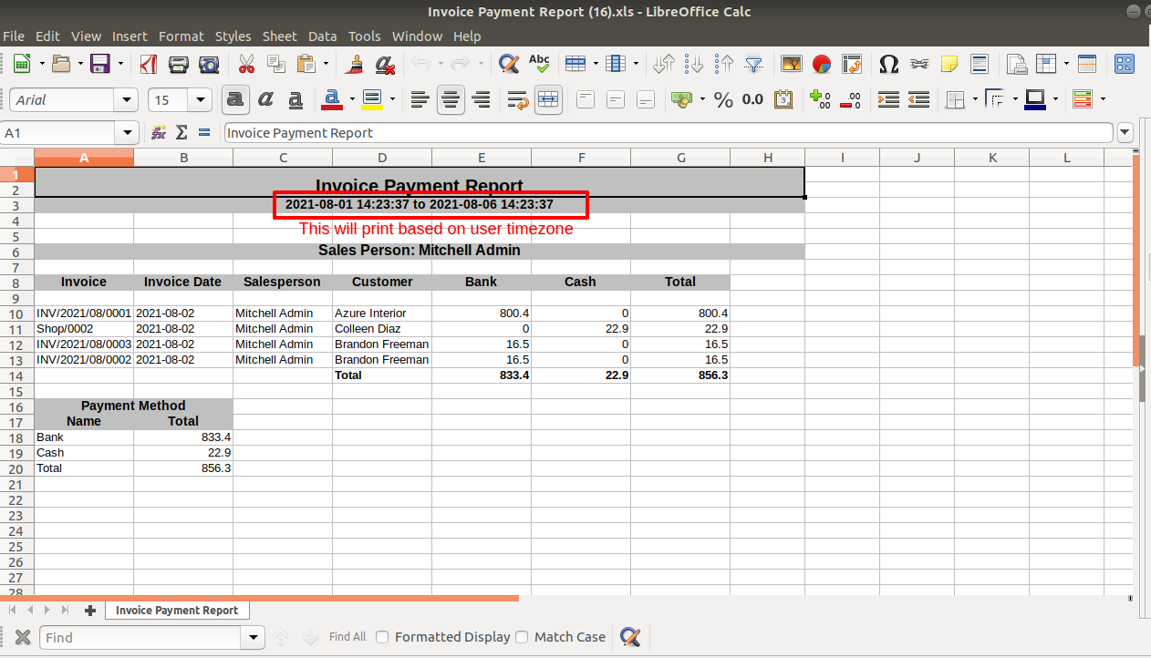Cut the selection with scissors icon

(246, 64)
